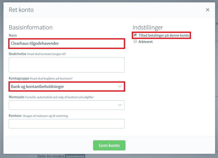Click the Arkiveret label text
This screenshot has height=158, width=218.
point(146,42)
